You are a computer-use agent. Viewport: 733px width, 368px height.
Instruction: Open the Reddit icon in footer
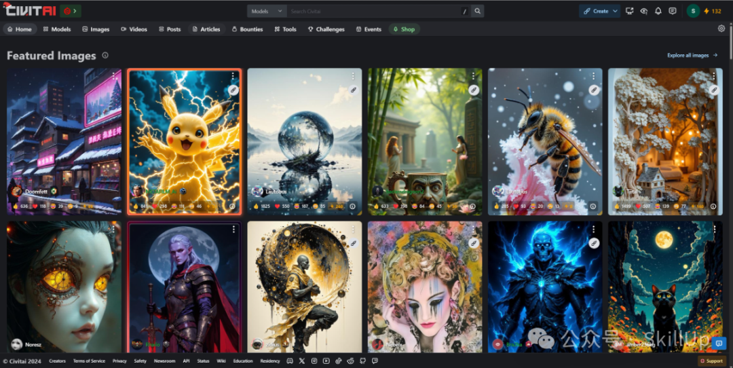click(351, 361)
